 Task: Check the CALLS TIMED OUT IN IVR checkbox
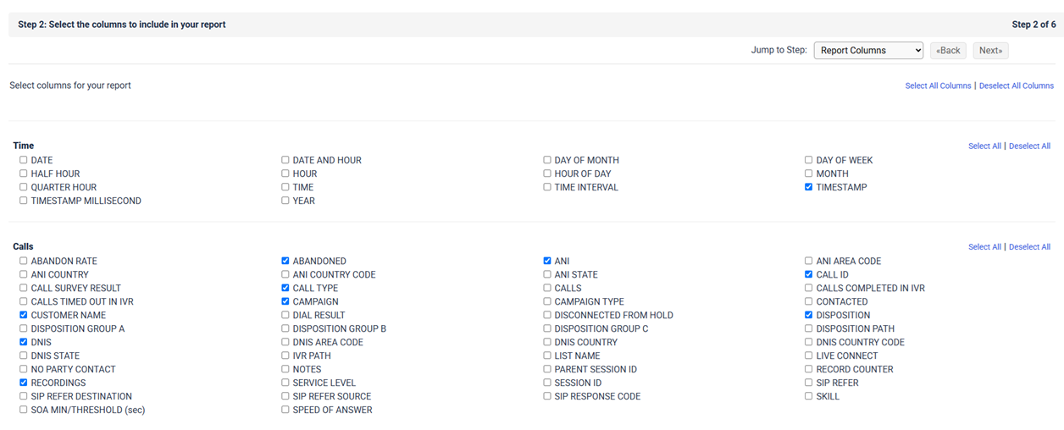(24, 301)
